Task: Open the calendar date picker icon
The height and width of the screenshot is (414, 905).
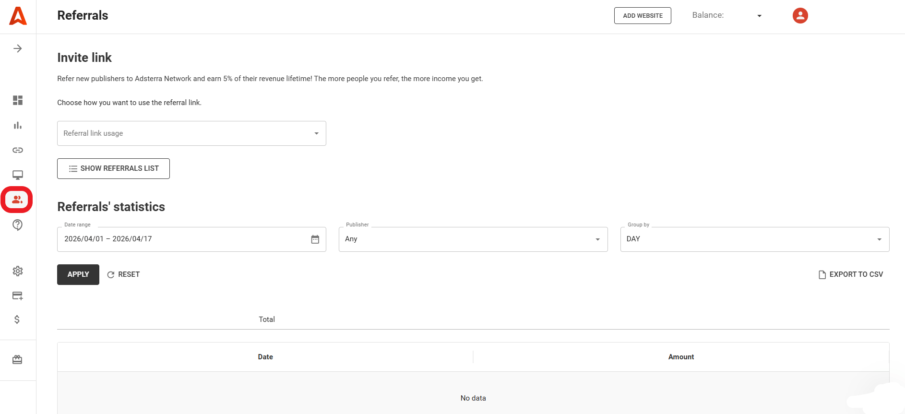Action: [315, 239]
